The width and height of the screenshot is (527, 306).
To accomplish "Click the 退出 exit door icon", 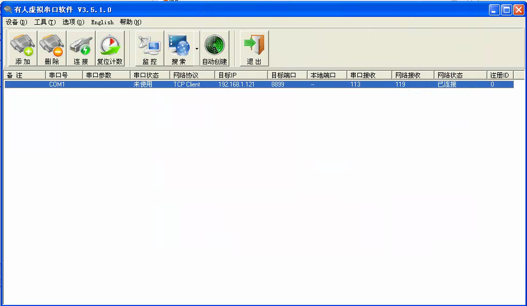I will point(254,49).
